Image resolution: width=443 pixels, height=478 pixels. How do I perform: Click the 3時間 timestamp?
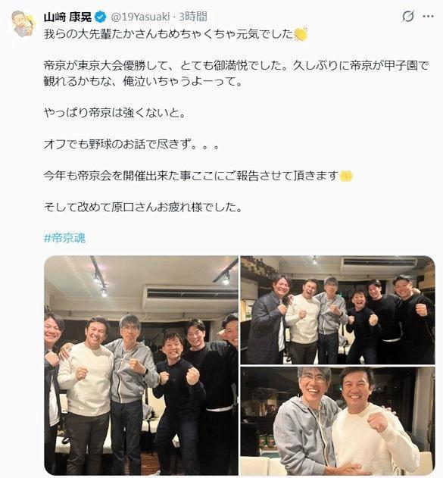(x=193, y=17)
